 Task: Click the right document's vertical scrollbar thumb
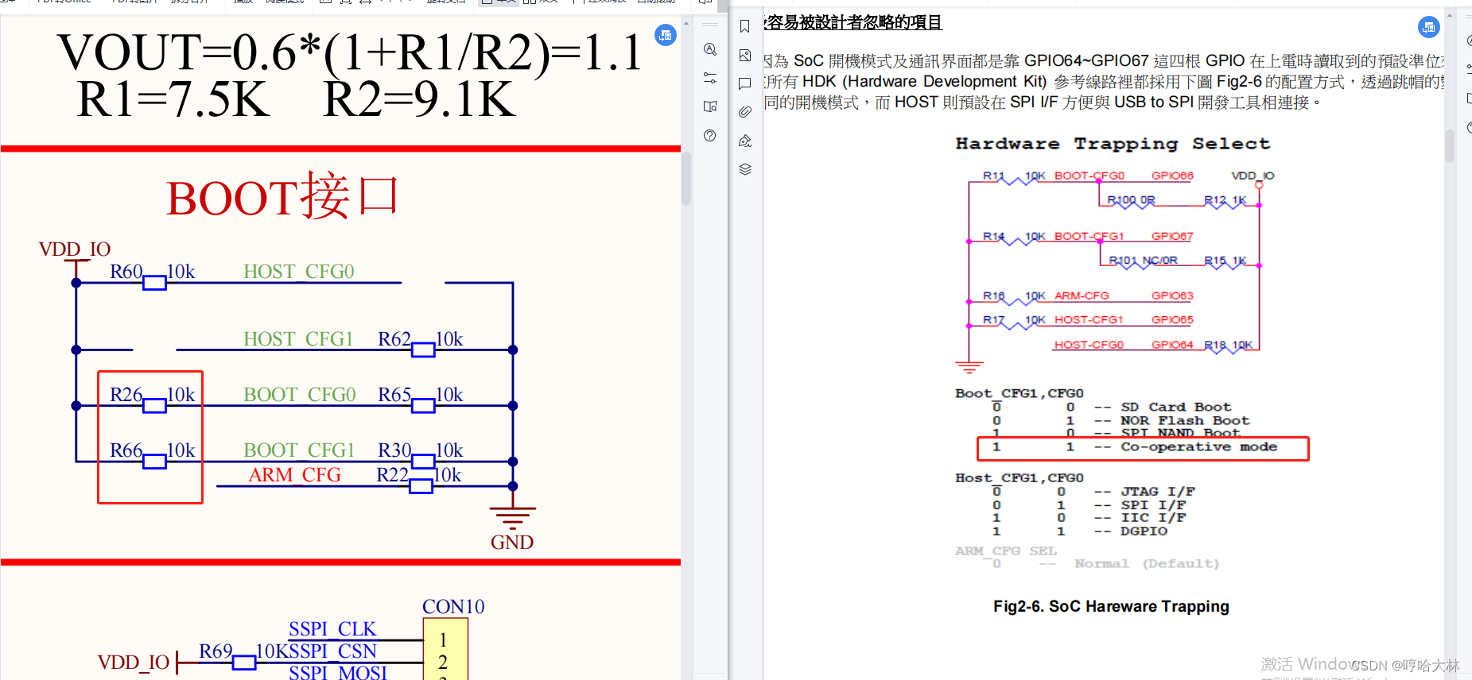pyautogui.click(x=1450, y=145)
